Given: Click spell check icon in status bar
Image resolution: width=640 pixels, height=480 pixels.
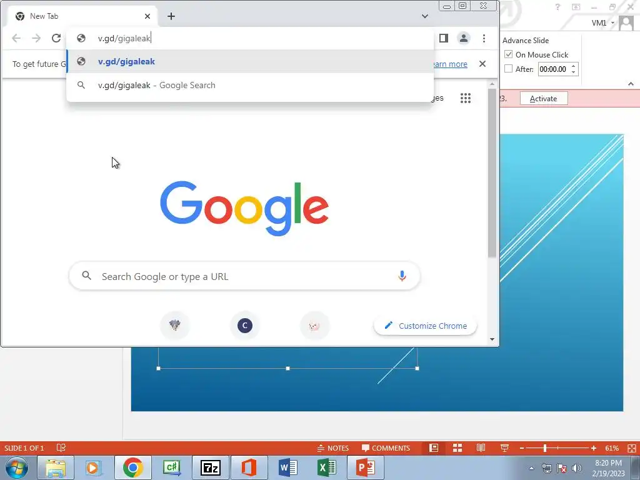Looking at the screenshot, I should tap(61, 447).
